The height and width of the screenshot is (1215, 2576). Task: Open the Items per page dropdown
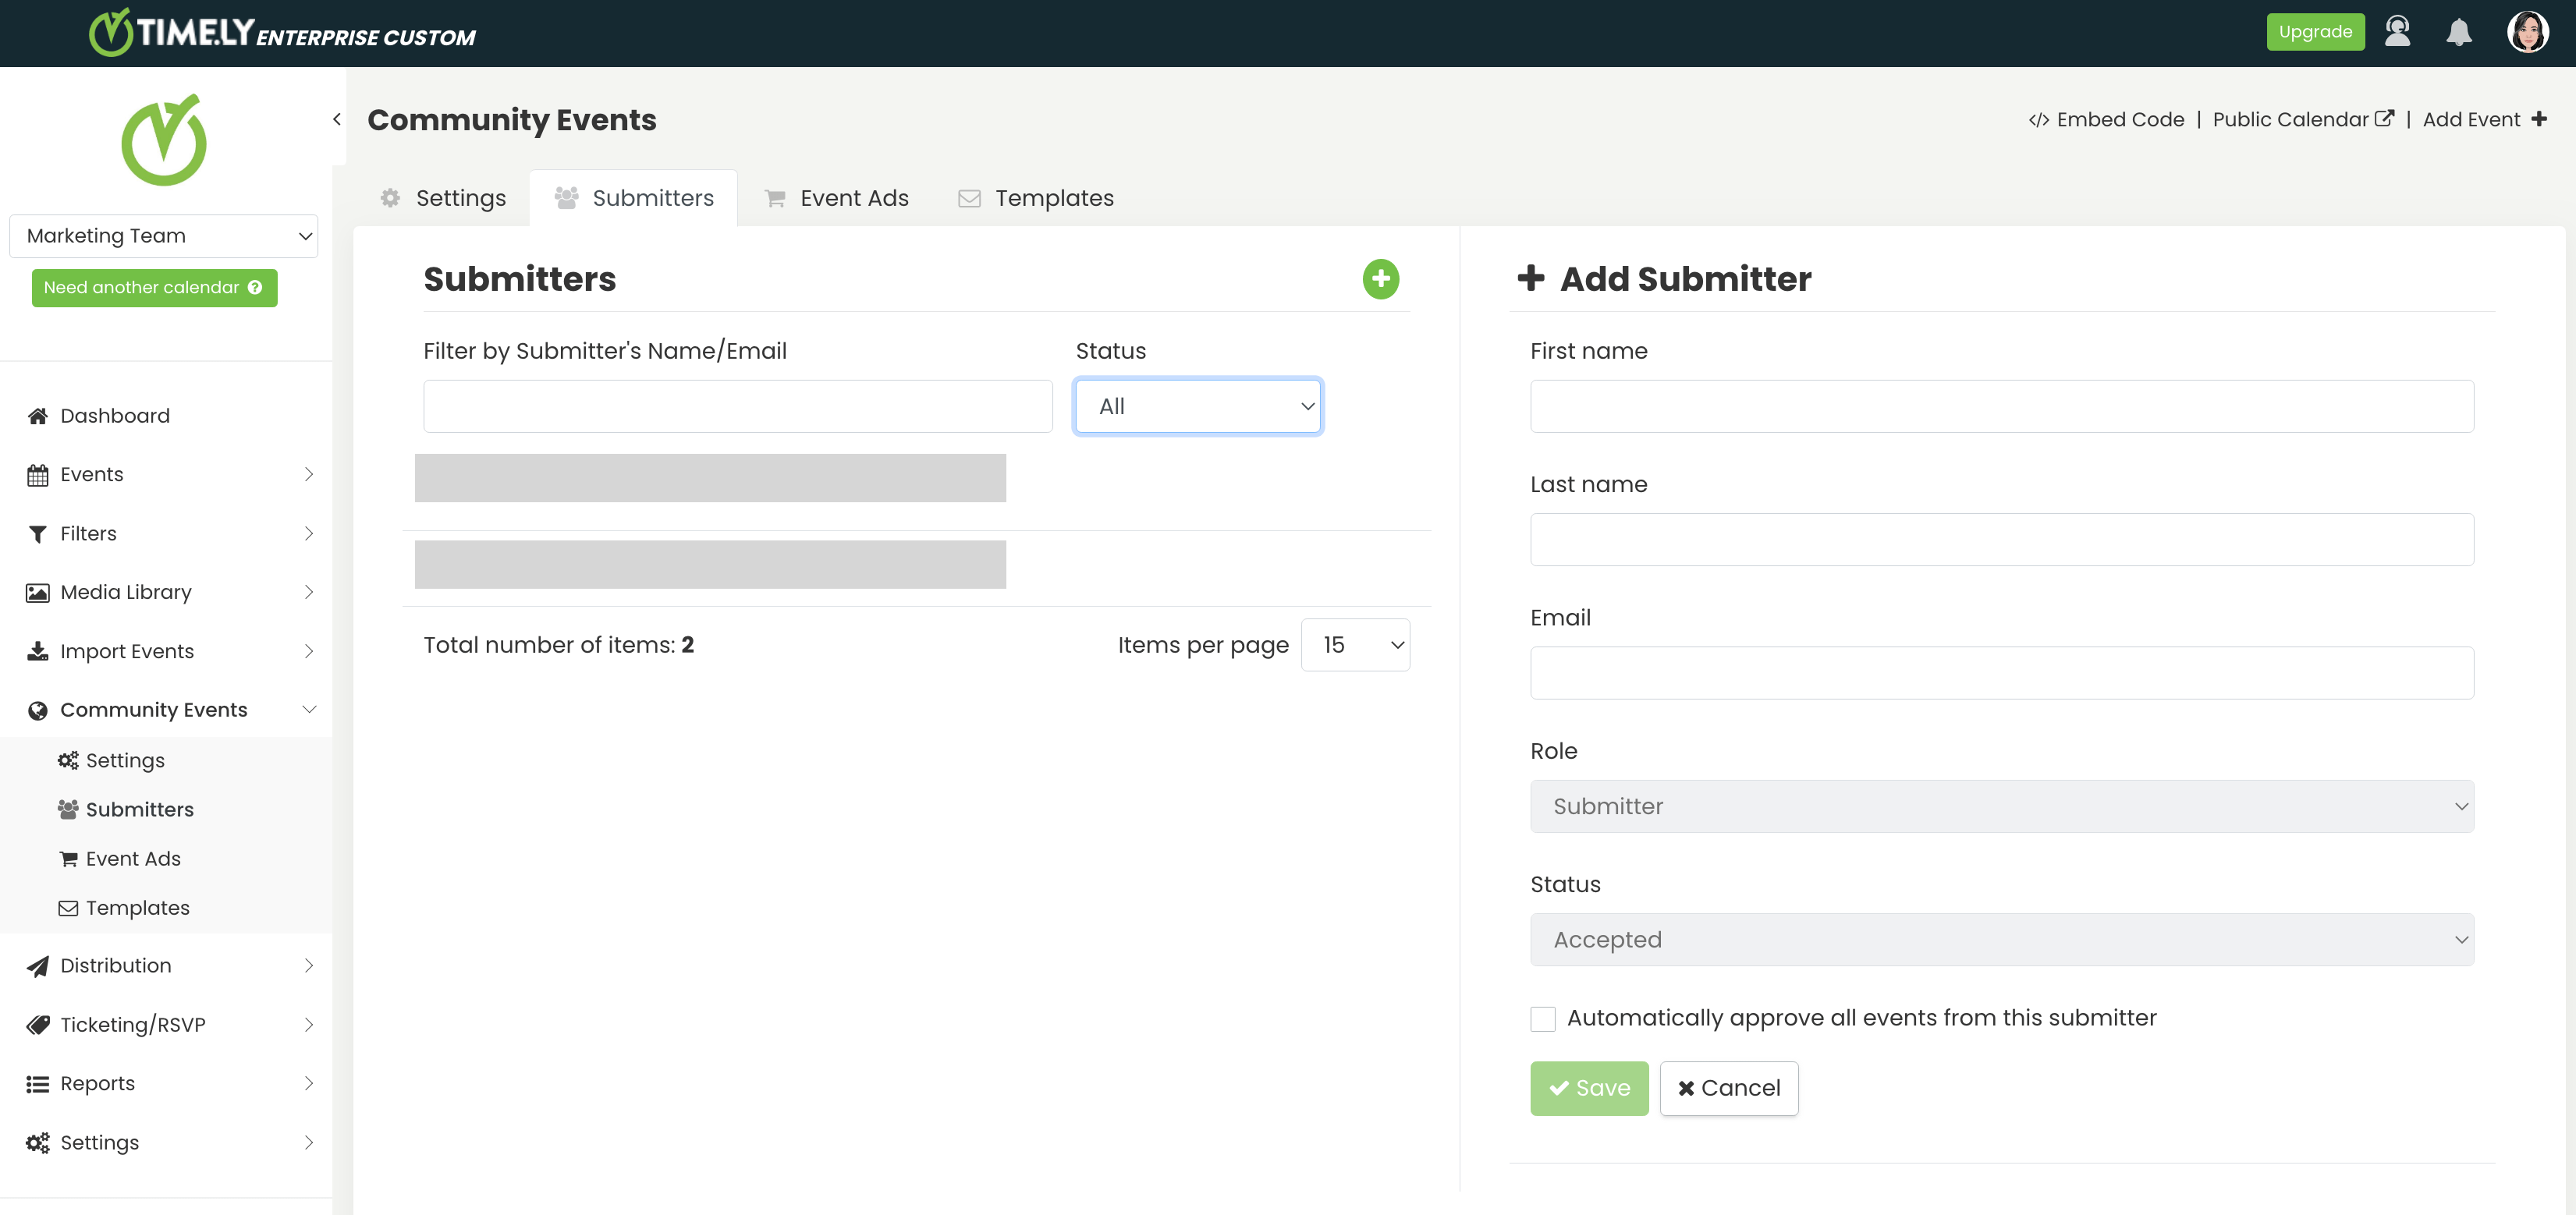pos(1355,645)
